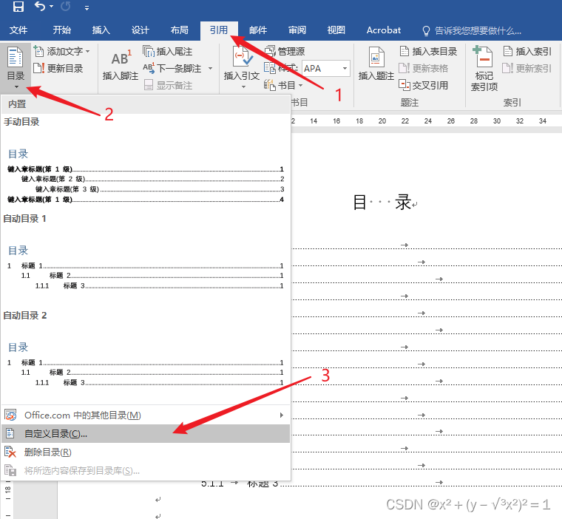The width and height of the screenshot is (562, 519).
Task: Open Office.com 中的其他目录 submenu
Action: click(x=145, y=415)
